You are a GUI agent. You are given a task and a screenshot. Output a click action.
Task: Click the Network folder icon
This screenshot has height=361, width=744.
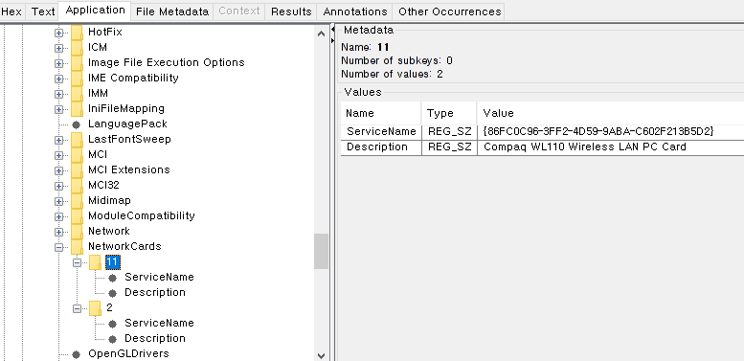point(77,231)
